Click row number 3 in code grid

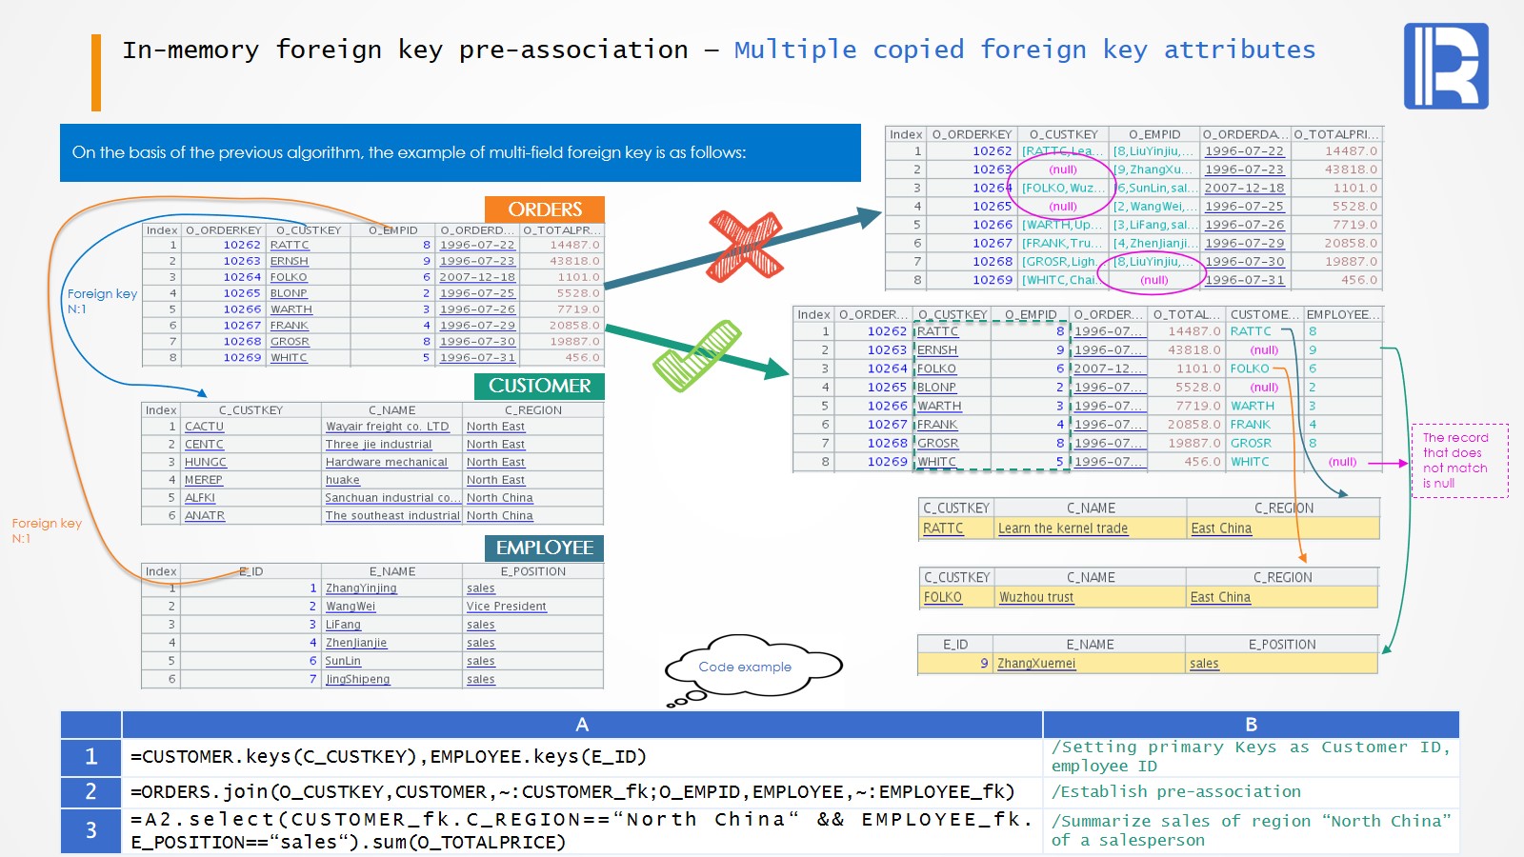pos(90,830)
